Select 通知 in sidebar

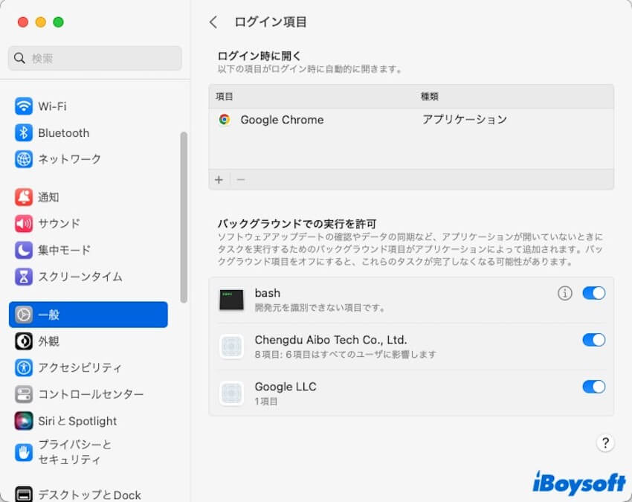(x=48, y=197)
